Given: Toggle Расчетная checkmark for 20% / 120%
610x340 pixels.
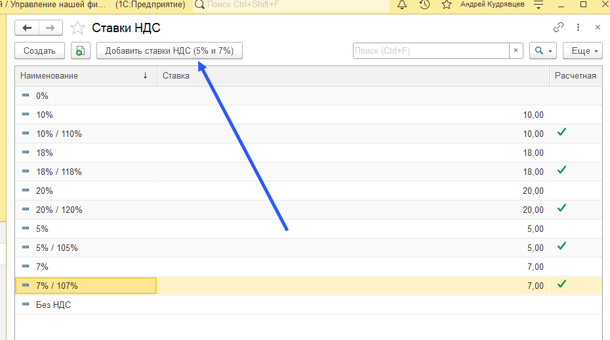Looking at the screenshot, I should [561, 208].
